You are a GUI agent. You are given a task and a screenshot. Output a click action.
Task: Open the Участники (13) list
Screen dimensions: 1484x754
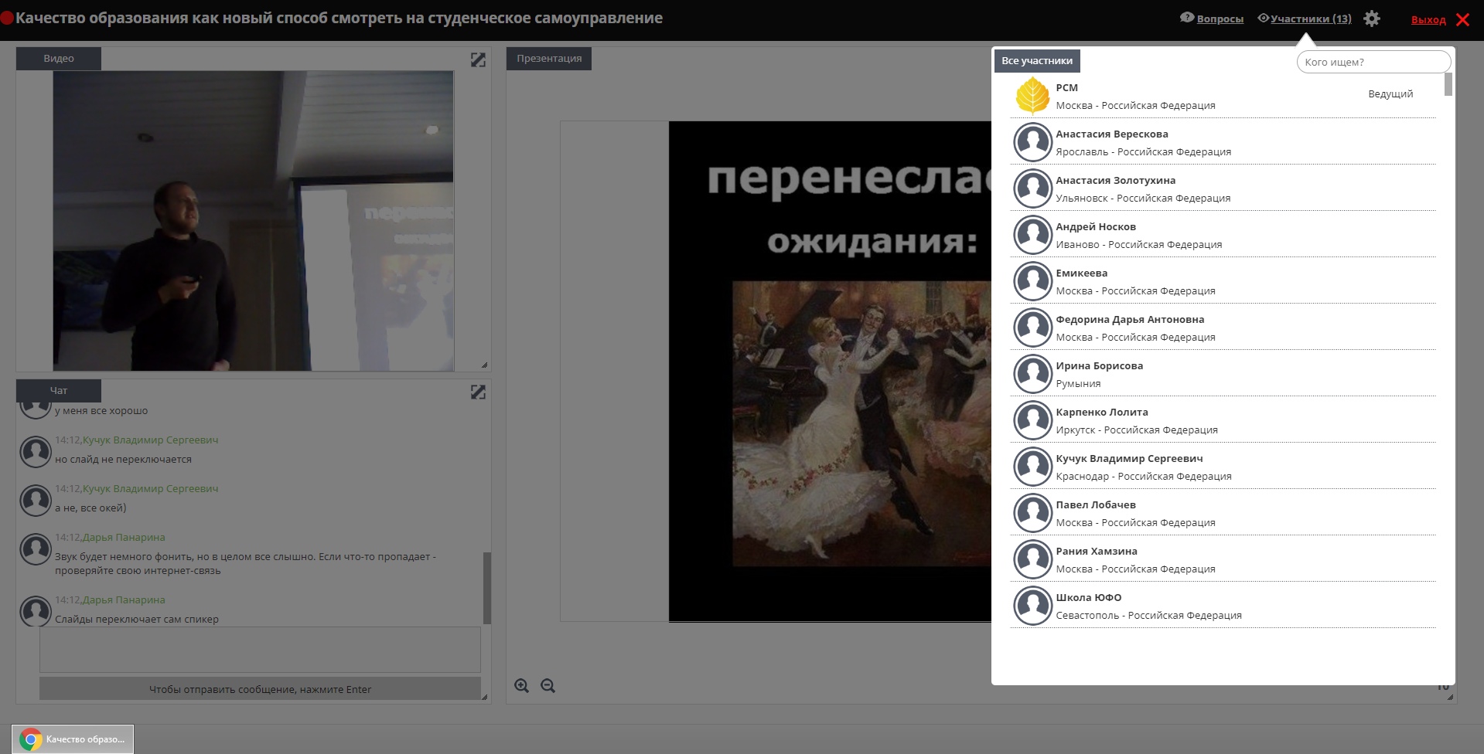point(1310,19)
